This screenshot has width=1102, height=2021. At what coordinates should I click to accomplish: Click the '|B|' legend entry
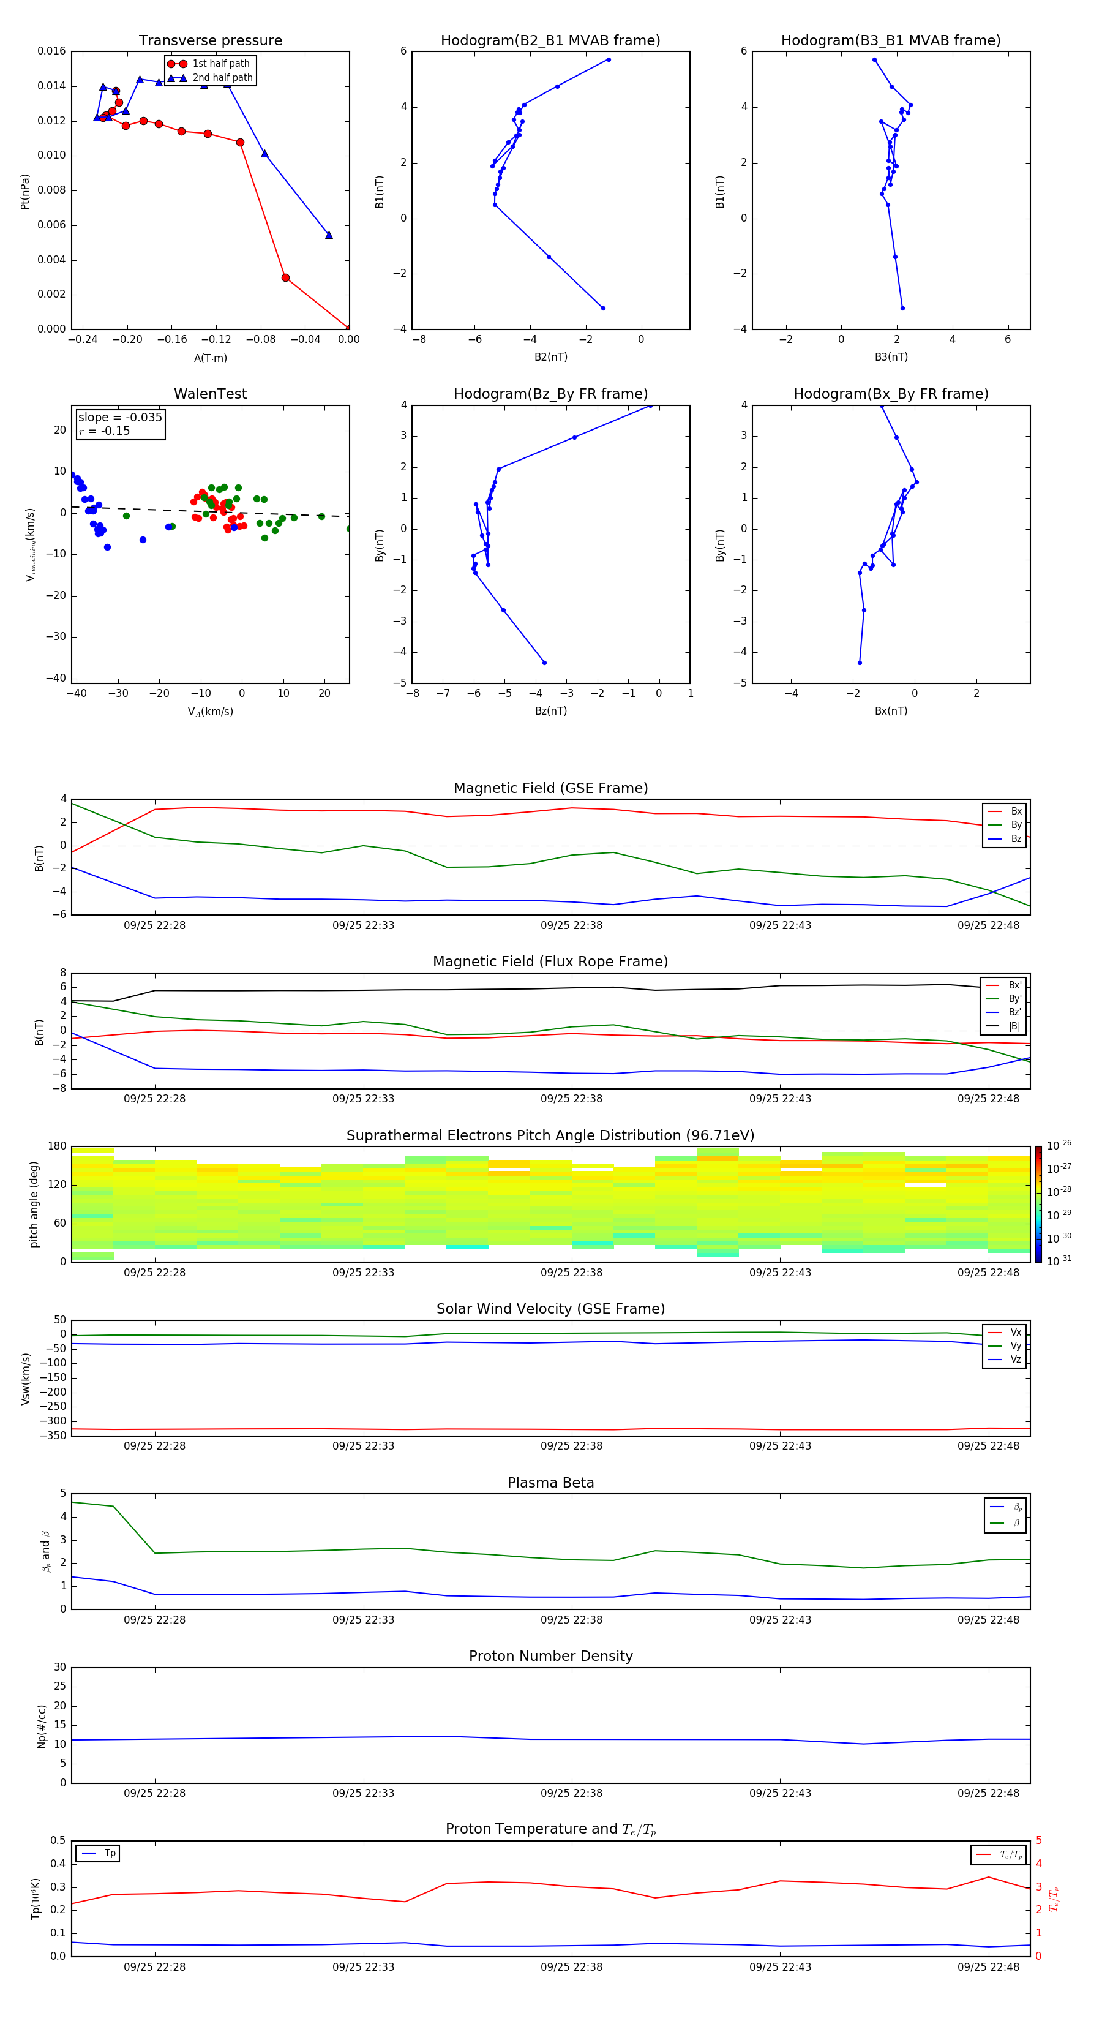(x=1004, y=1026)
